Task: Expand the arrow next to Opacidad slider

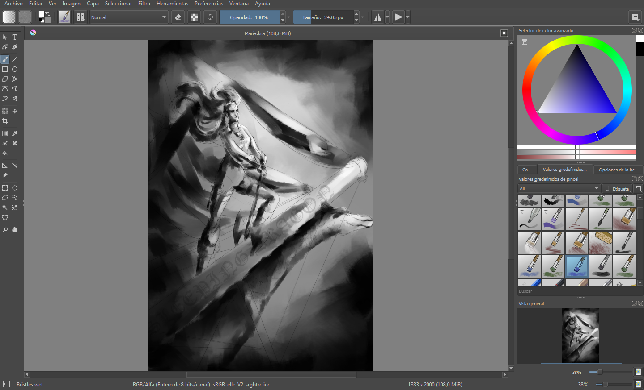Action: click(x=288, y=17)
